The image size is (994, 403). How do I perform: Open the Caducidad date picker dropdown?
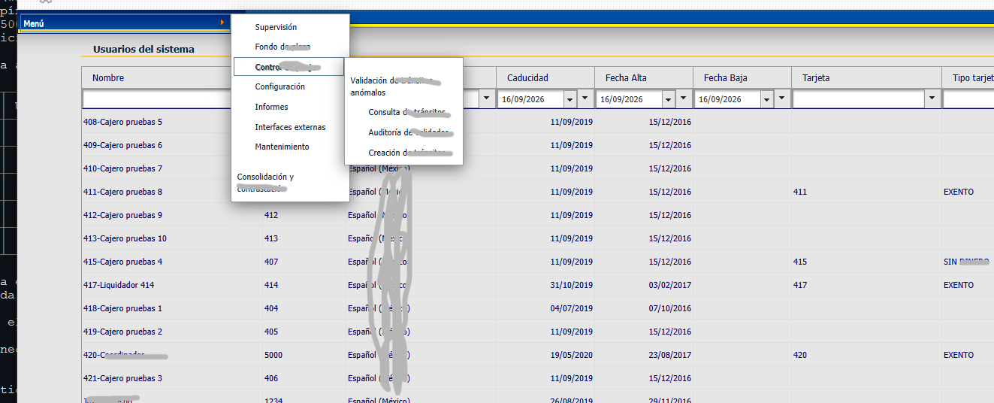tap(569, 99)
